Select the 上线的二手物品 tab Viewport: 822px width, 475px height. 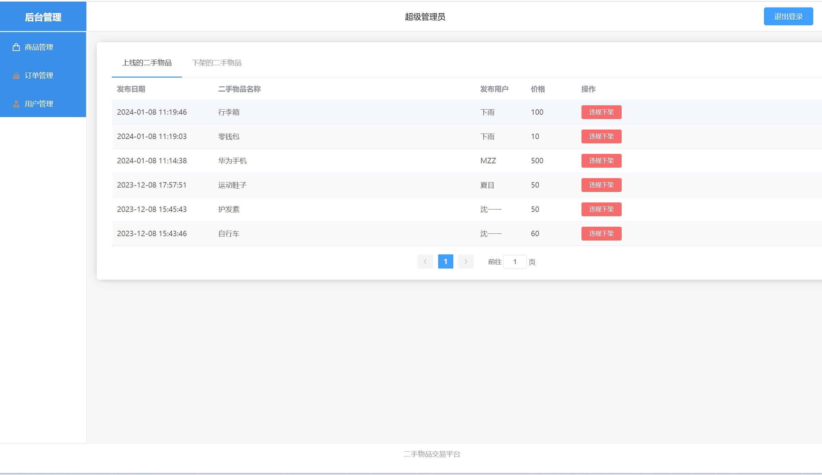tap(147, 63)
